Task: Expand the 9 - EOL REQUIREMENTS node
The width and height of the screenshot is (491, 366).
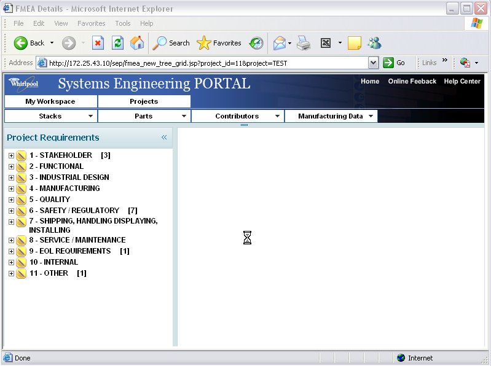Action: (11, 251)
